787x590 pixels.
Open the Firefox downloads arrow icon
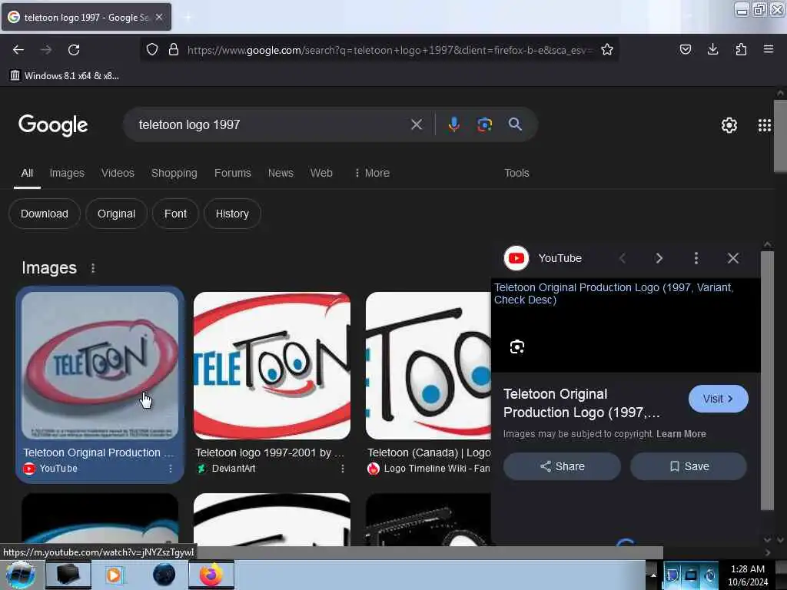click(x=712, y=49)
